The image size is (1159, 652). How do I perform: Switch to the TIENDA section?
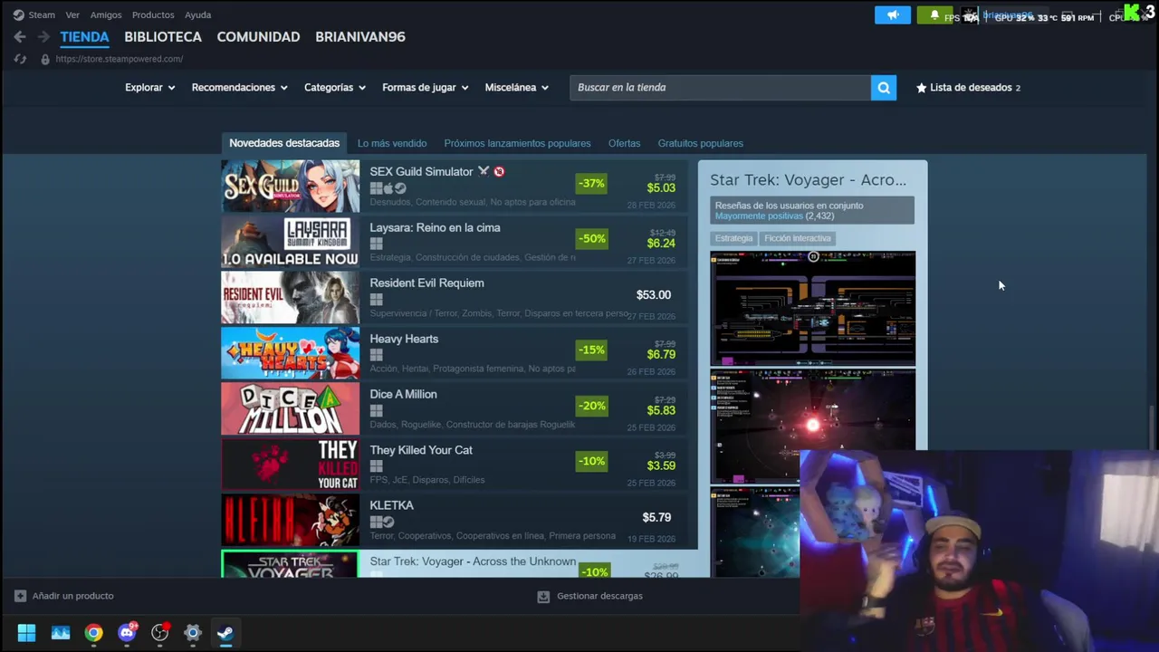point(84,37)
